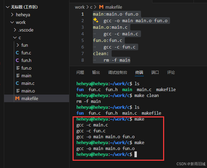Click the C icon beside fun.c
This screenshot has height=168, width=207.
coord(17,53)
